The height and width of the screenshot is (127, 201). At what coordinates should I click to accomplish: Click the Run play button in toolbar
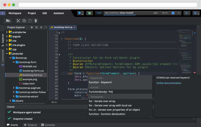pos(80,13)
